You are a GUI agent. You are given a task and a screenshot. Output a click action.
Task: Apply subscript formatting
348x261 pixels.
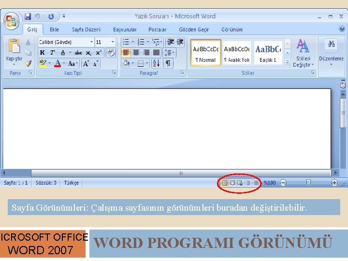88,53
